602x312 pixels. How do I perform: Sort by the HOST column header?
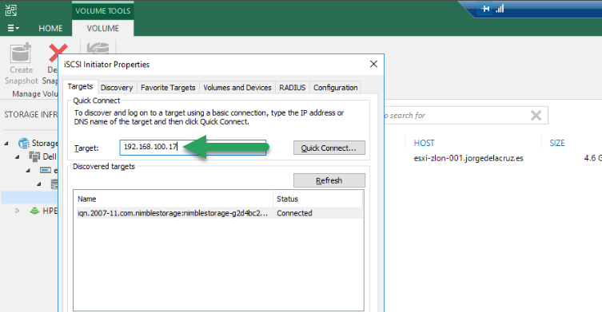coord(424,143)
